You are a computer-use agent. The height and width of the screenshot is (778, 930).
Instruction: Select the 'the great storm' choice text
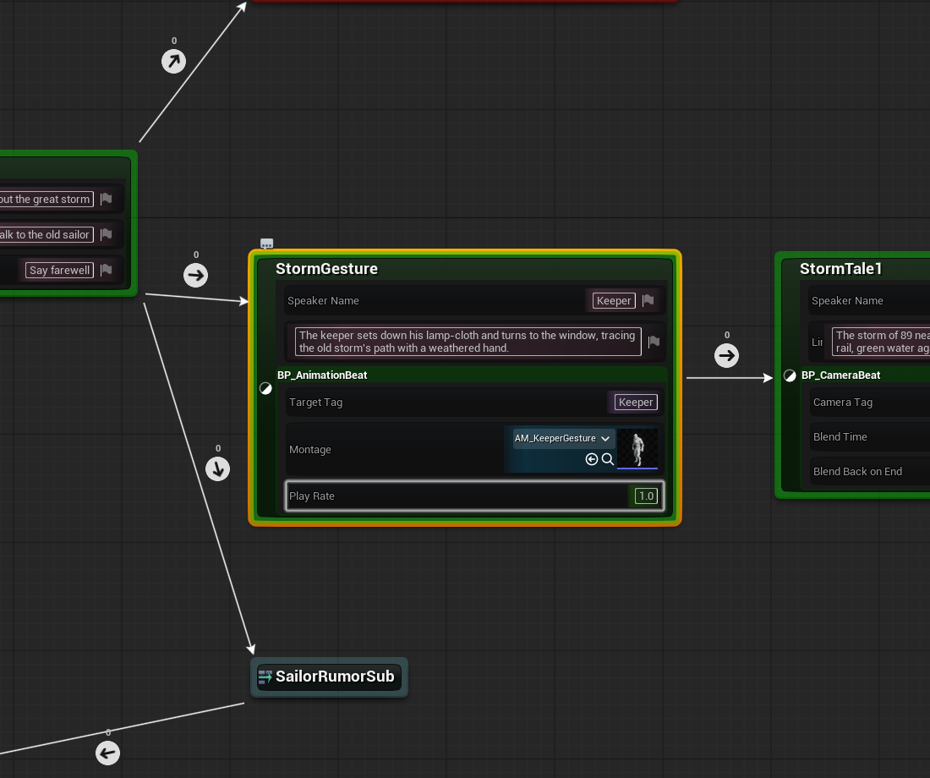point(46,200)
